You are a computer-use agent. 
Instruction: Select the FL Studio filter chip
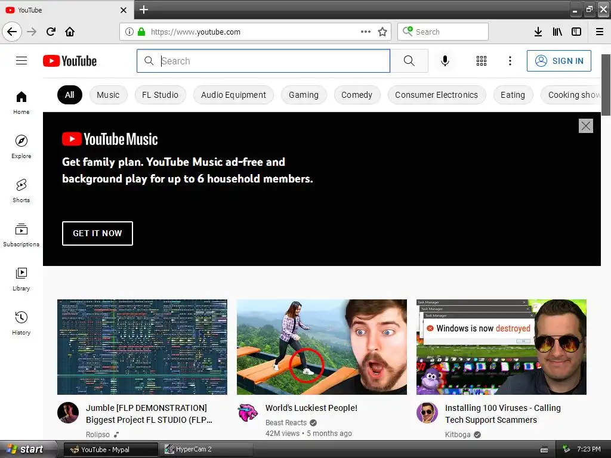coord(160,95)
